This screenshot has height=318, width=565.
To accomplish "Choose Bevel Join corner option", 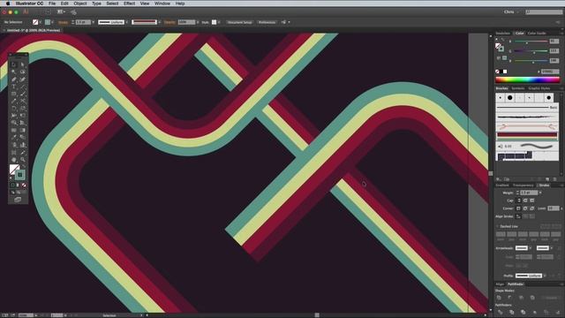I will coord(531,208).
